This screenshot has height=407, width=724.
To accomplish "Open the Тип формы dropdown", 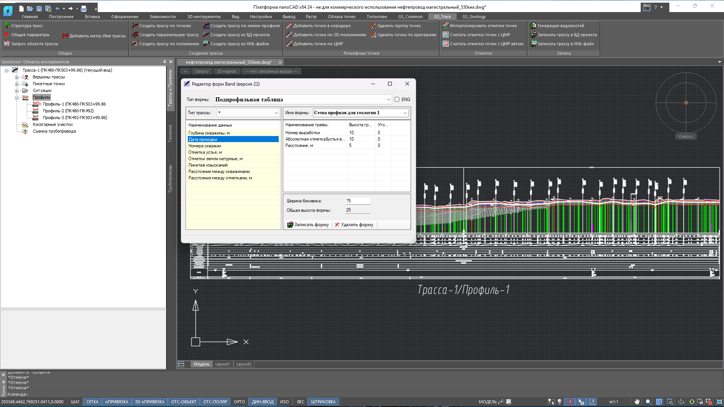I will [x=388, y=99].
